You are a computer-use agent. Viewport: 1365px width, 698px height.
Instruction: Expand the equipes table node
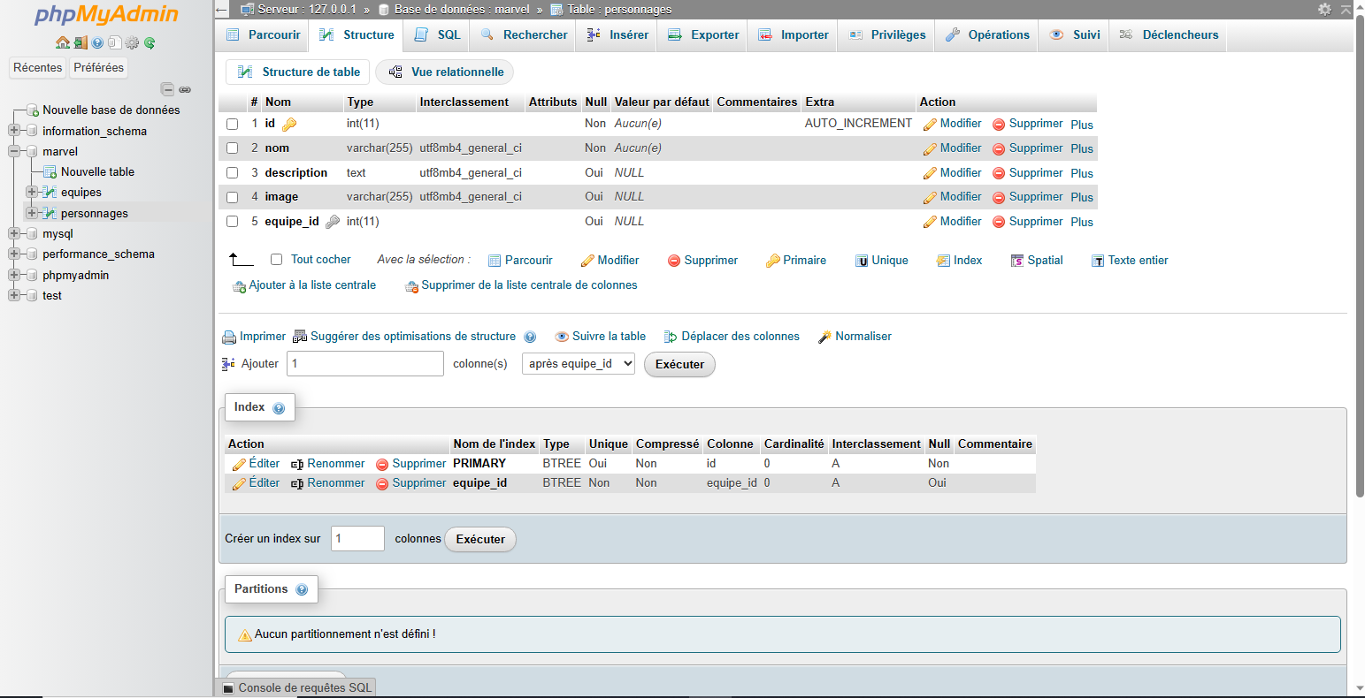point(32,192)
